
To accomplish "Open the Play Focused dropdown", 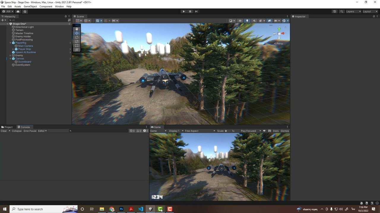I will [251, 131].
